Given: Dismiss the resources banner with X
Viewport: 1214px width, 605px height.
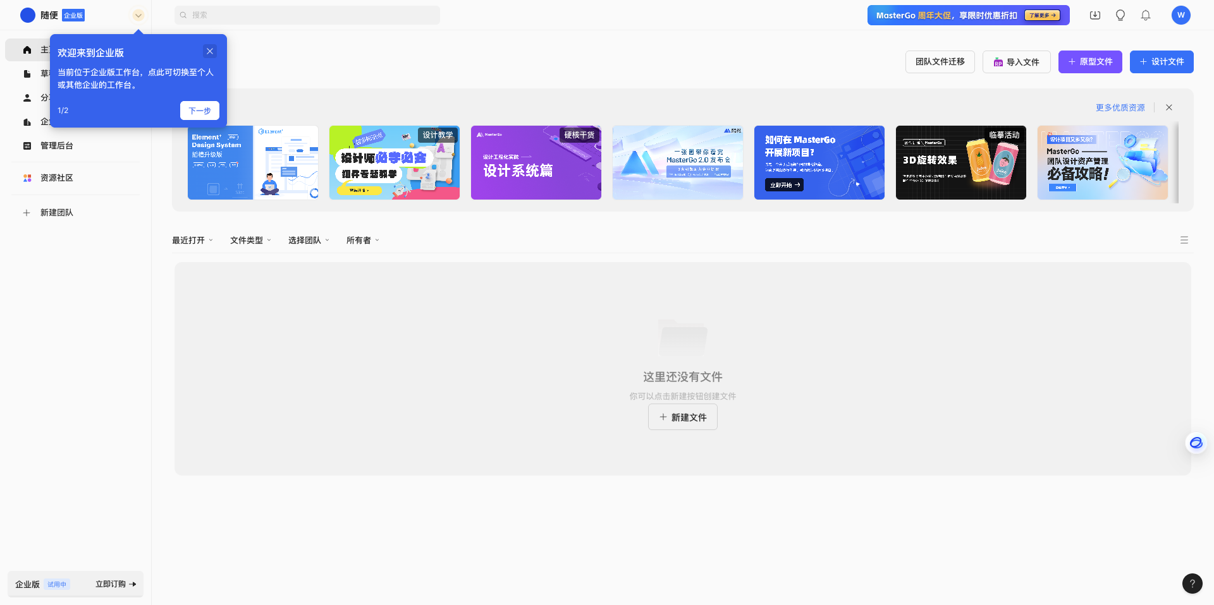Looking at the screenshot, I should [x=1169, y=107].
